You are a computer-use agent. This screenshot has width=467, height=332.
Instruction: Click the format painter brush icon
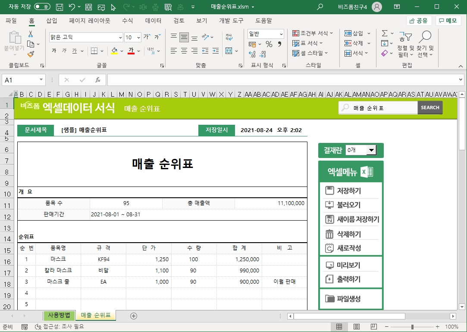click(31, 54)
